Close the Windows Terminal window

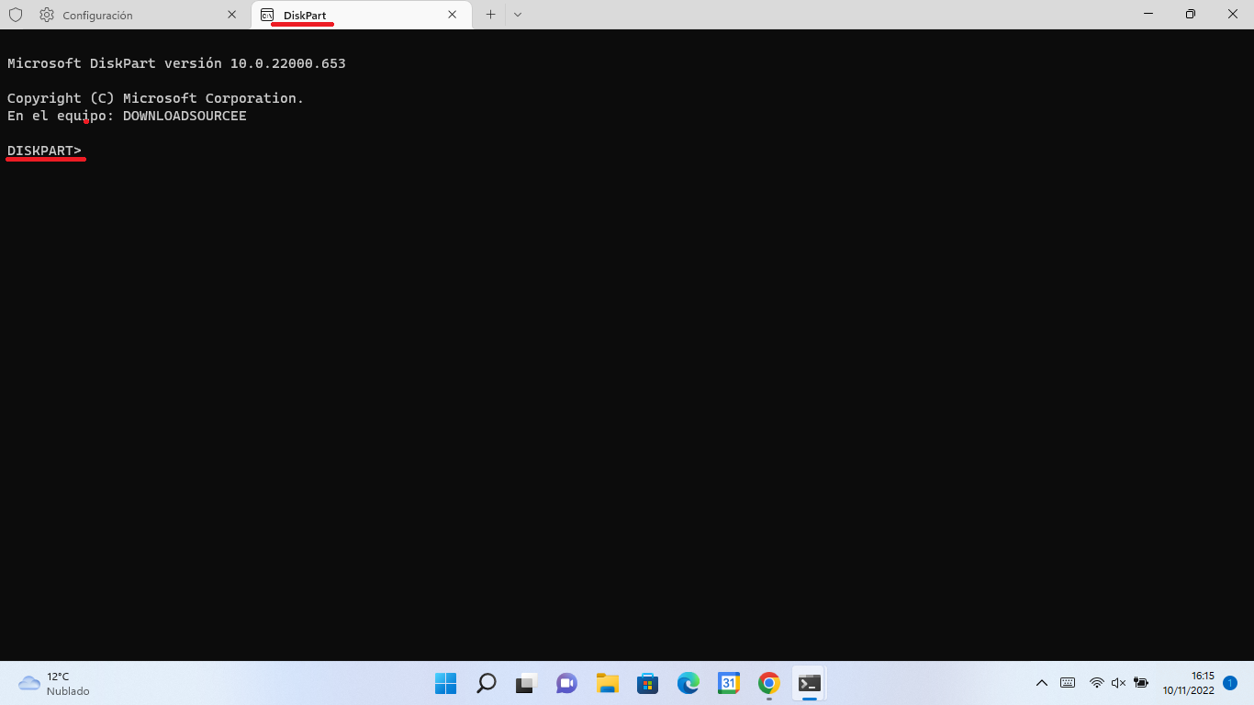click(x=1233, y=14)
